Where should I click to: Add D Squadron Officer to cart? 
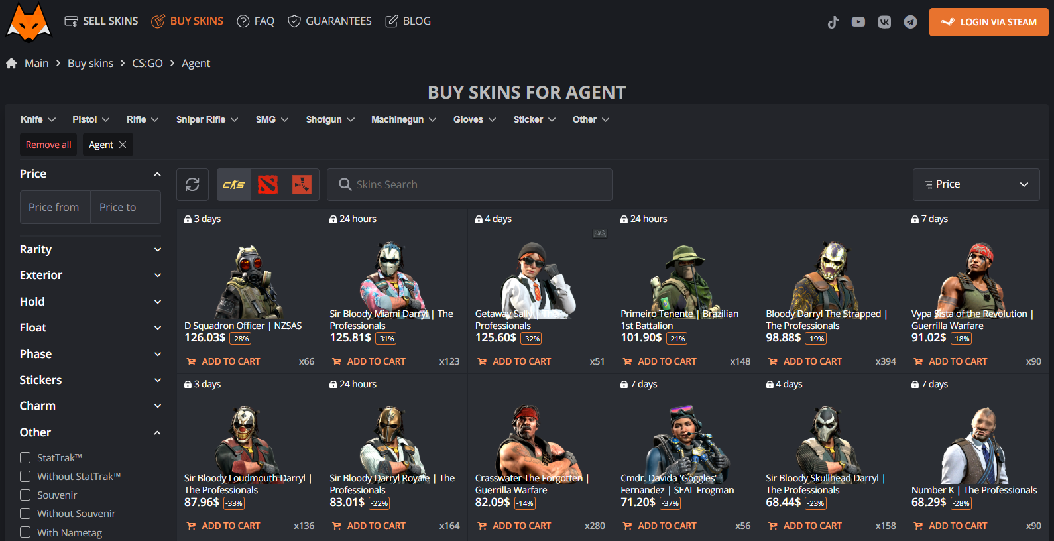coord(223,361)
